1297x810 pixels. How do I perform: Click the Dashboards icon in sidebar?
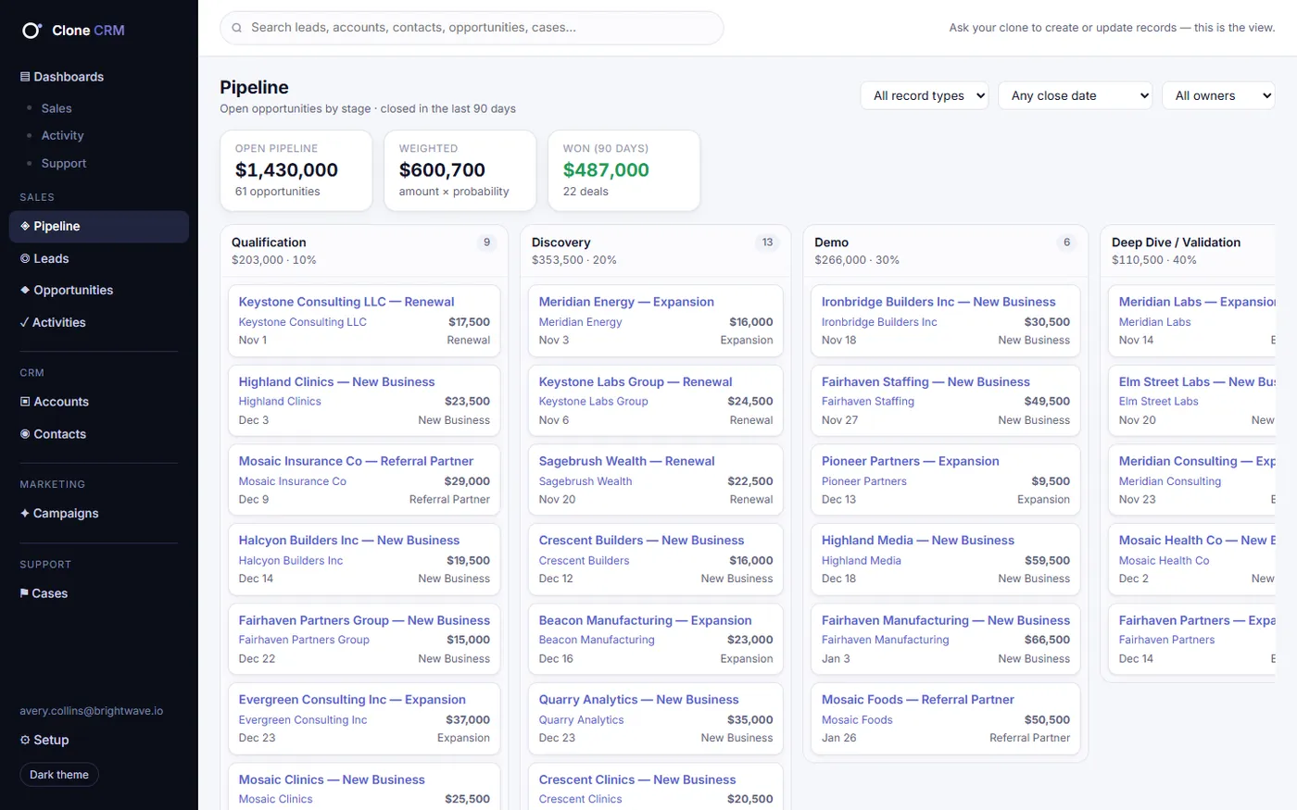pos(25,77)
